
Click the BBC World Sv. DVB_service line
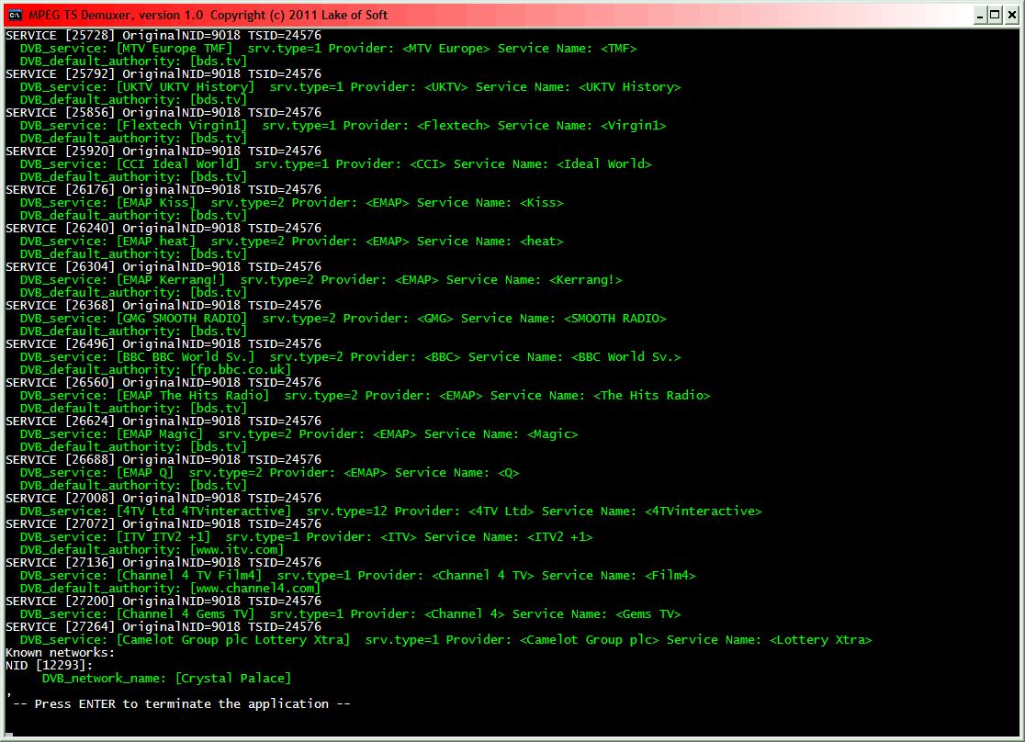(350, 357)
